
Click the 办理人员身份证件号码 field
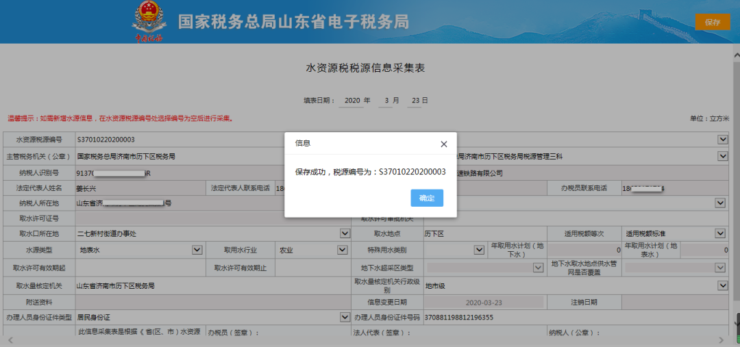576,318
